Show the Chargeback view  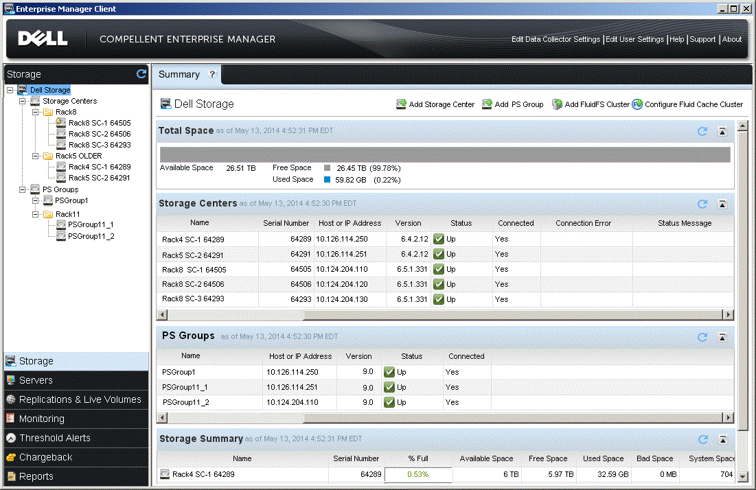76,457
